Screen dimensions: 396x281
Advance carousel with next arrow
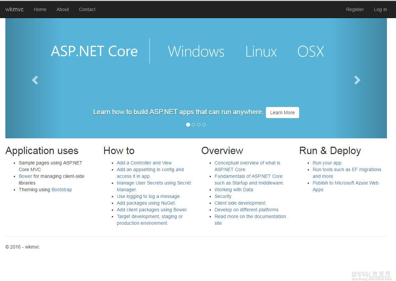pos(357,80)
